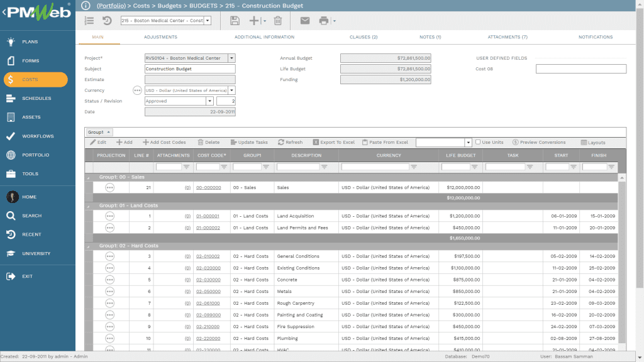Viewport: 644px width, 362px height.
Task: Click Add Cost Codes button
Action: 164,143
